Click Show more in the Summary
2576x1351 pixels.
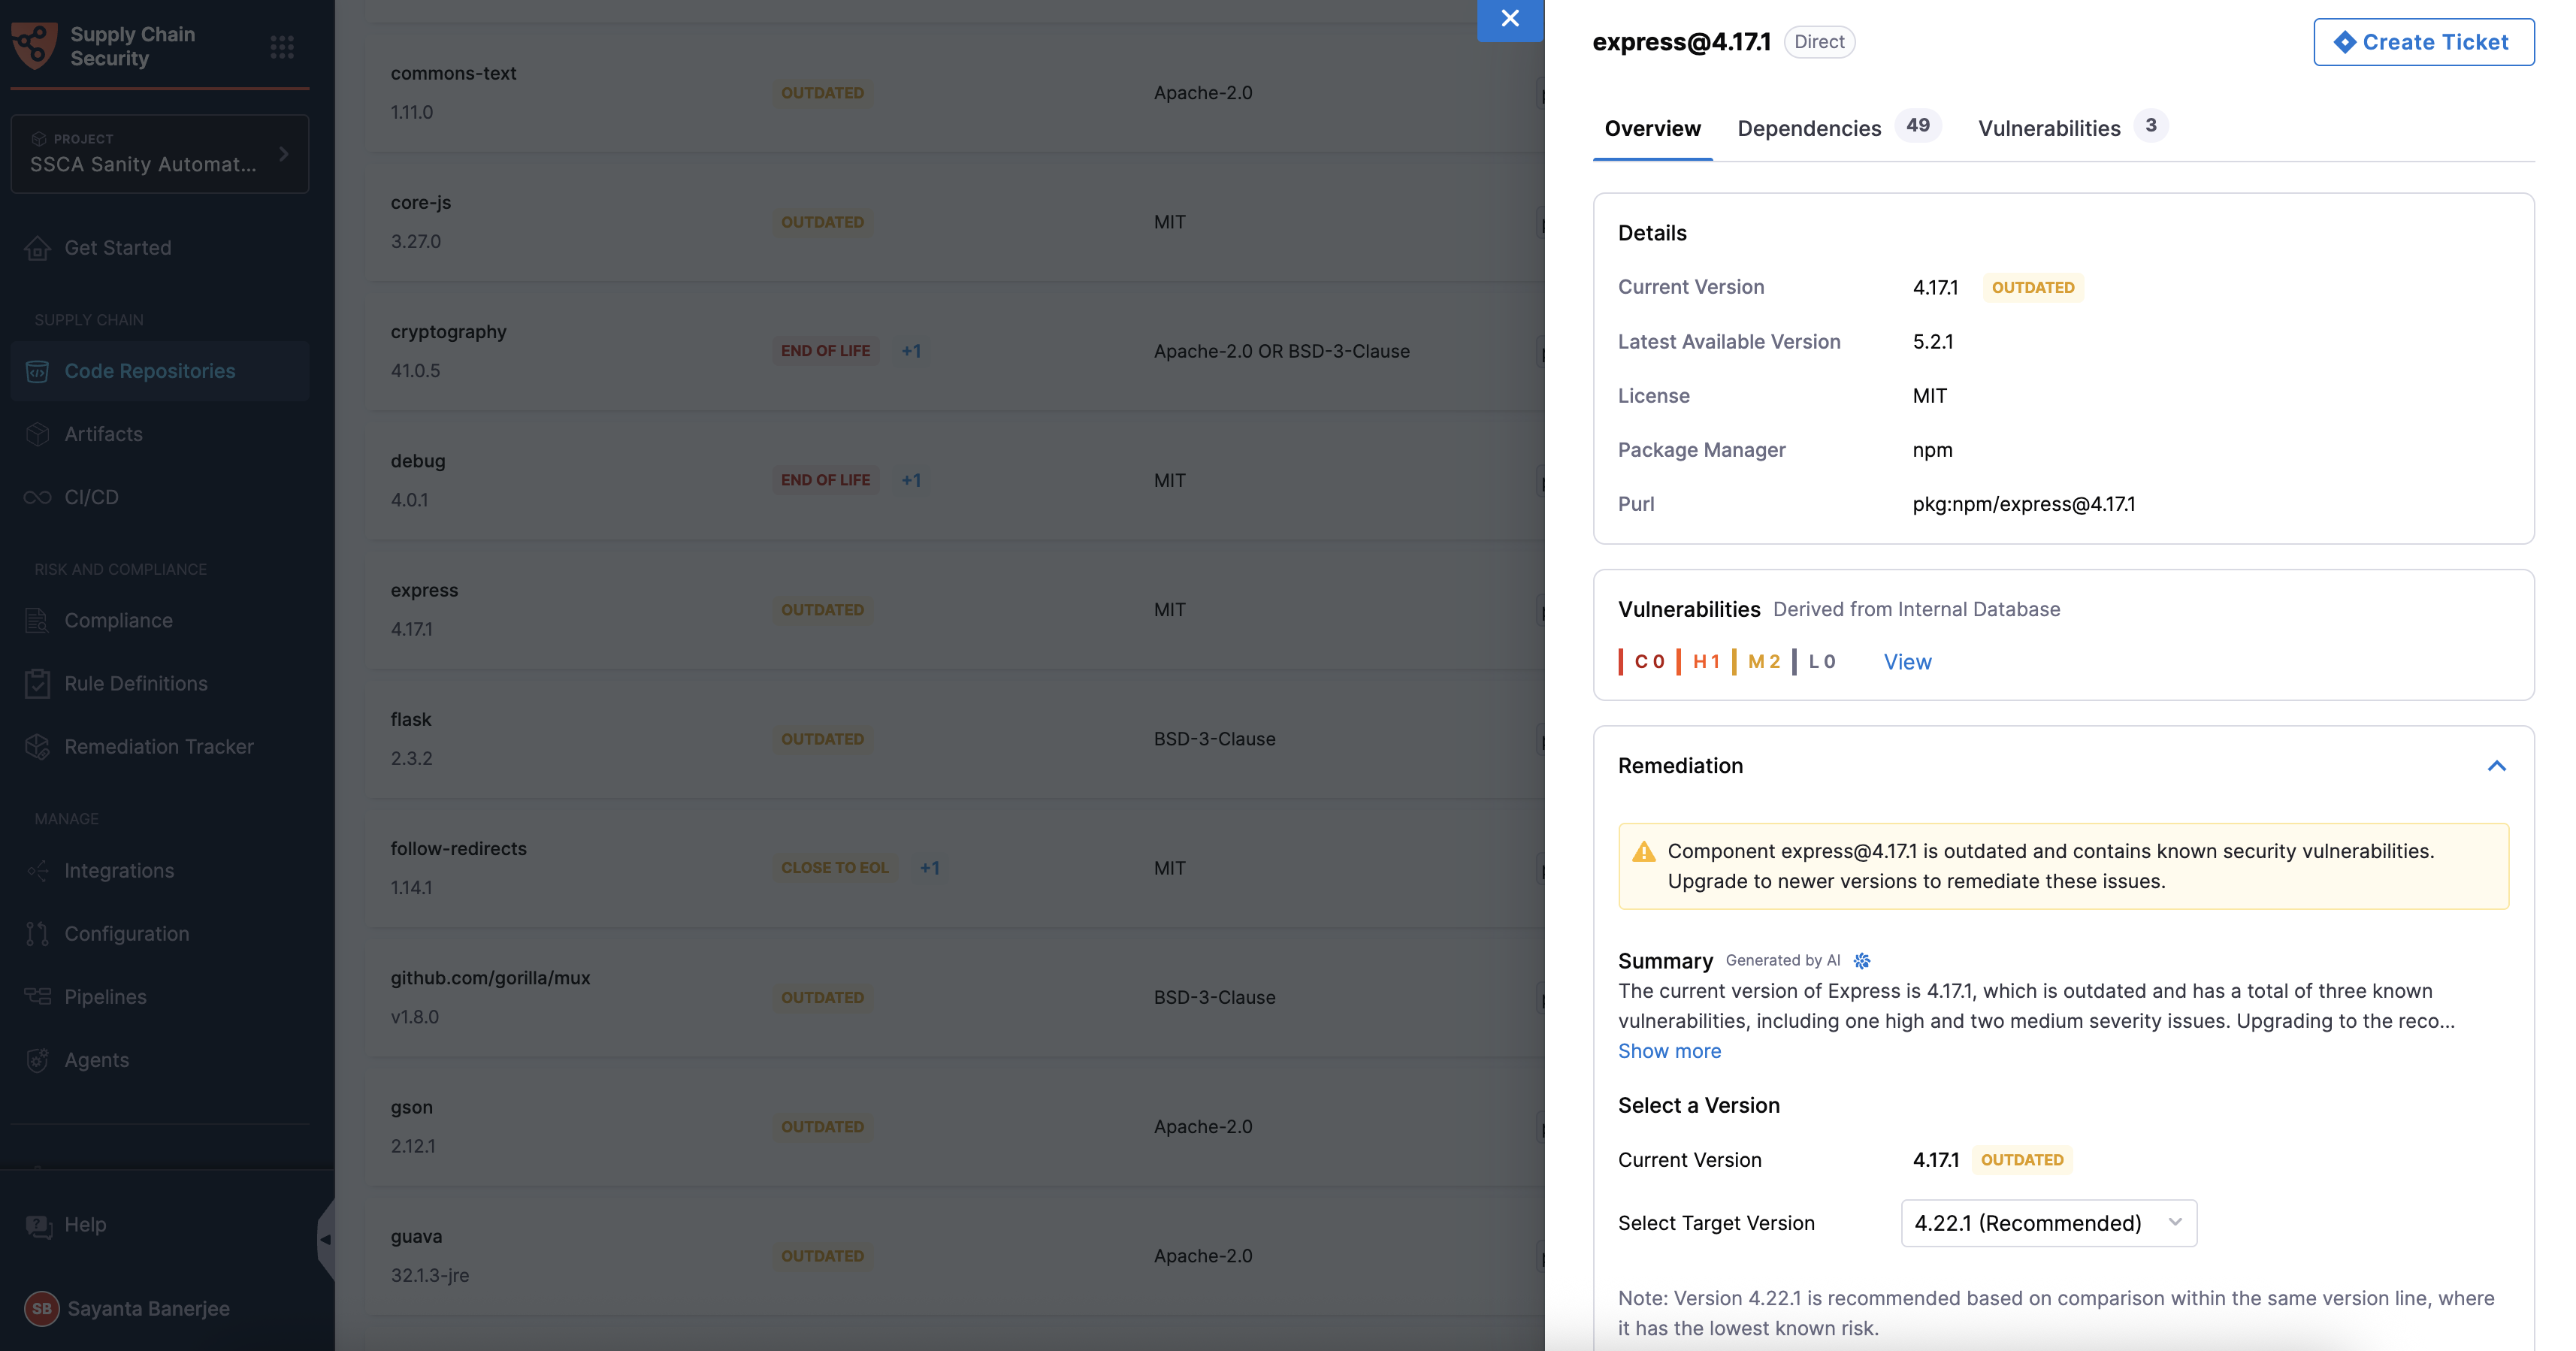pos(1669,1051)
